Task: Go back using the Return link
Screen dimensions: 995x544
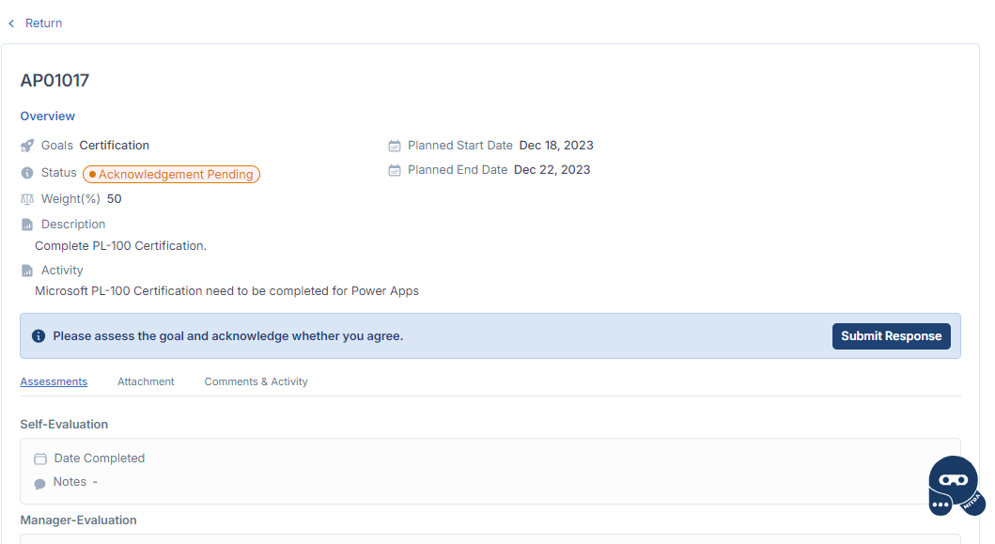Action: (43, 23)
